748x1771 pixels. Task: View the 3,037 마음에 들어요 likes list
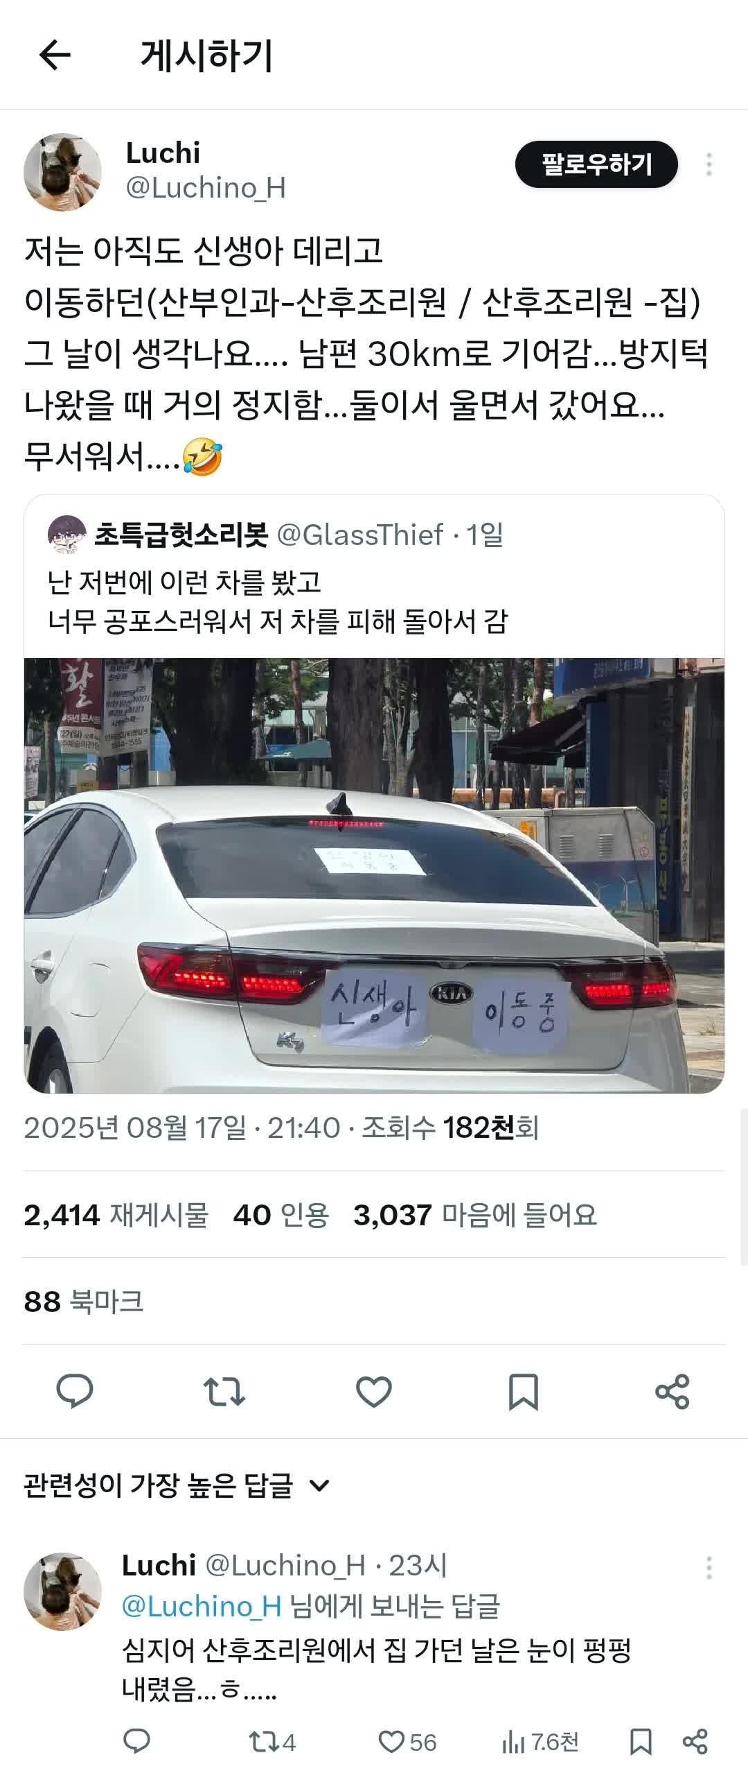pos(475,1214)
